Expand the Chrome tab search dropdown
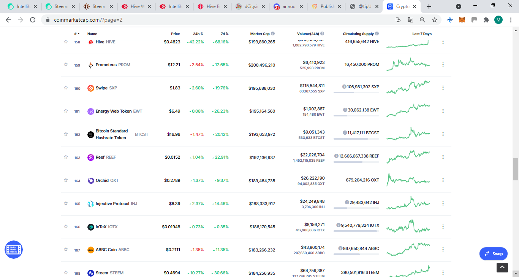 (459, 6)
